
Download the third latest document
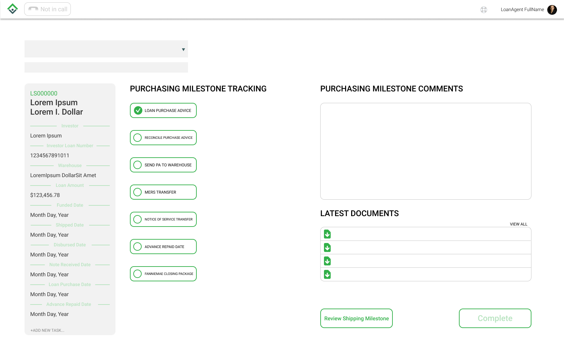(327, 261)
